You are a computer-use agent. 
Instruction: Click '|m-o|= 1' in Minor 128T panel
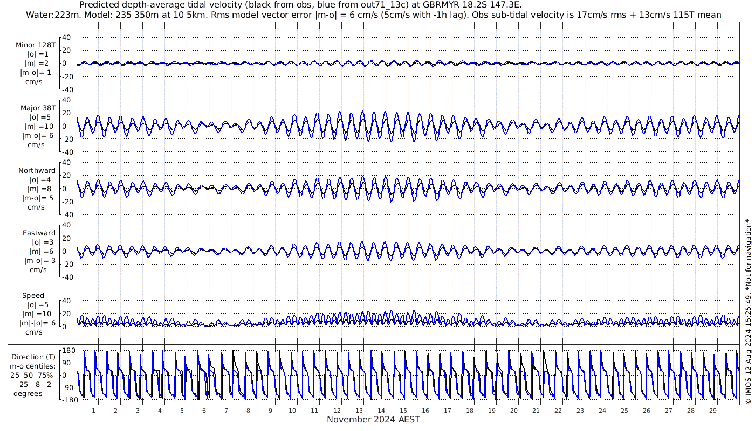[x=36, y=73]
